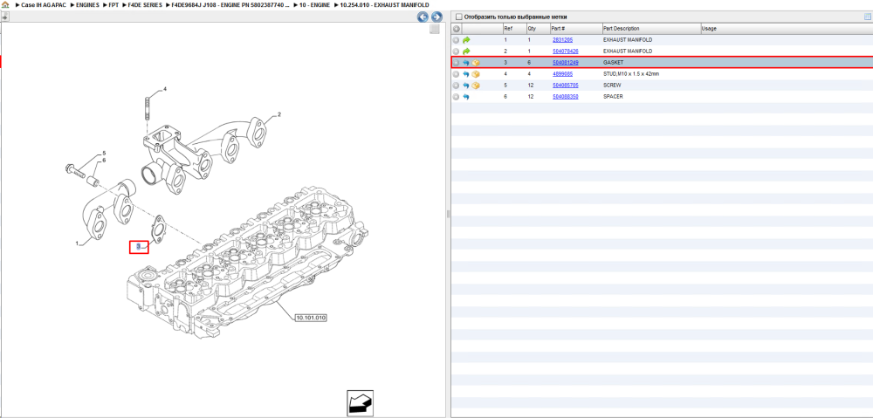Select the 'STUD,M10 x 1.5 x 42mm' description

pyautogui.click(x=631, y=74)
